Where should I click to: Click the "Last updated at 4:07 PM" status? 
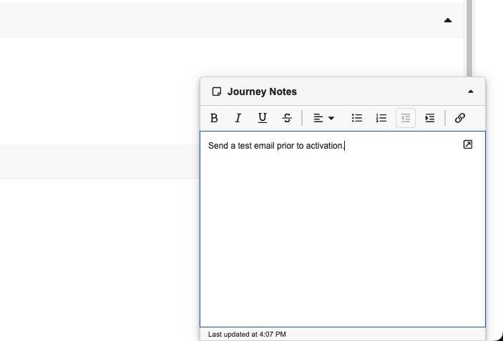coord(247,334)
